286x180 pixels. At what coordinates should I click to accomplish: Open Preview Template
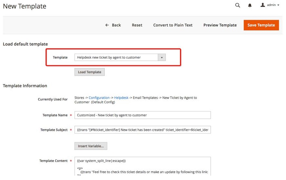pos(220,25)
